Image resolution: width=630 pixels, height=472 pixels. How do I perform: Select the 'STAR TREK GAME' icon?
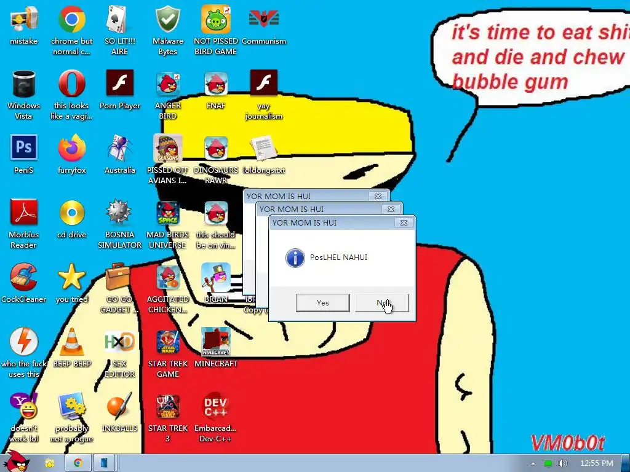pos(167,341)
